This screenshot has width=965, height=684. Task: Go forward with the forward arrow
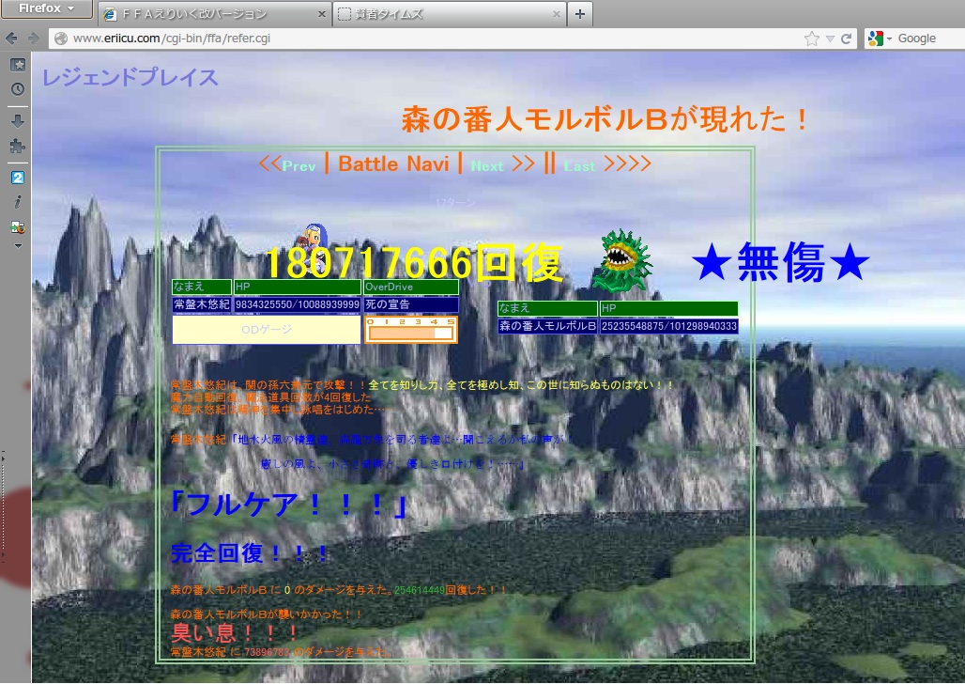(x=34, y=39)
